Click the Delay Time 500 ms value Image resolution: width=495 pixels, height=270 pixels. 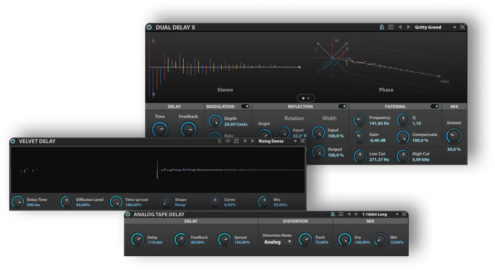click(33, 205)
